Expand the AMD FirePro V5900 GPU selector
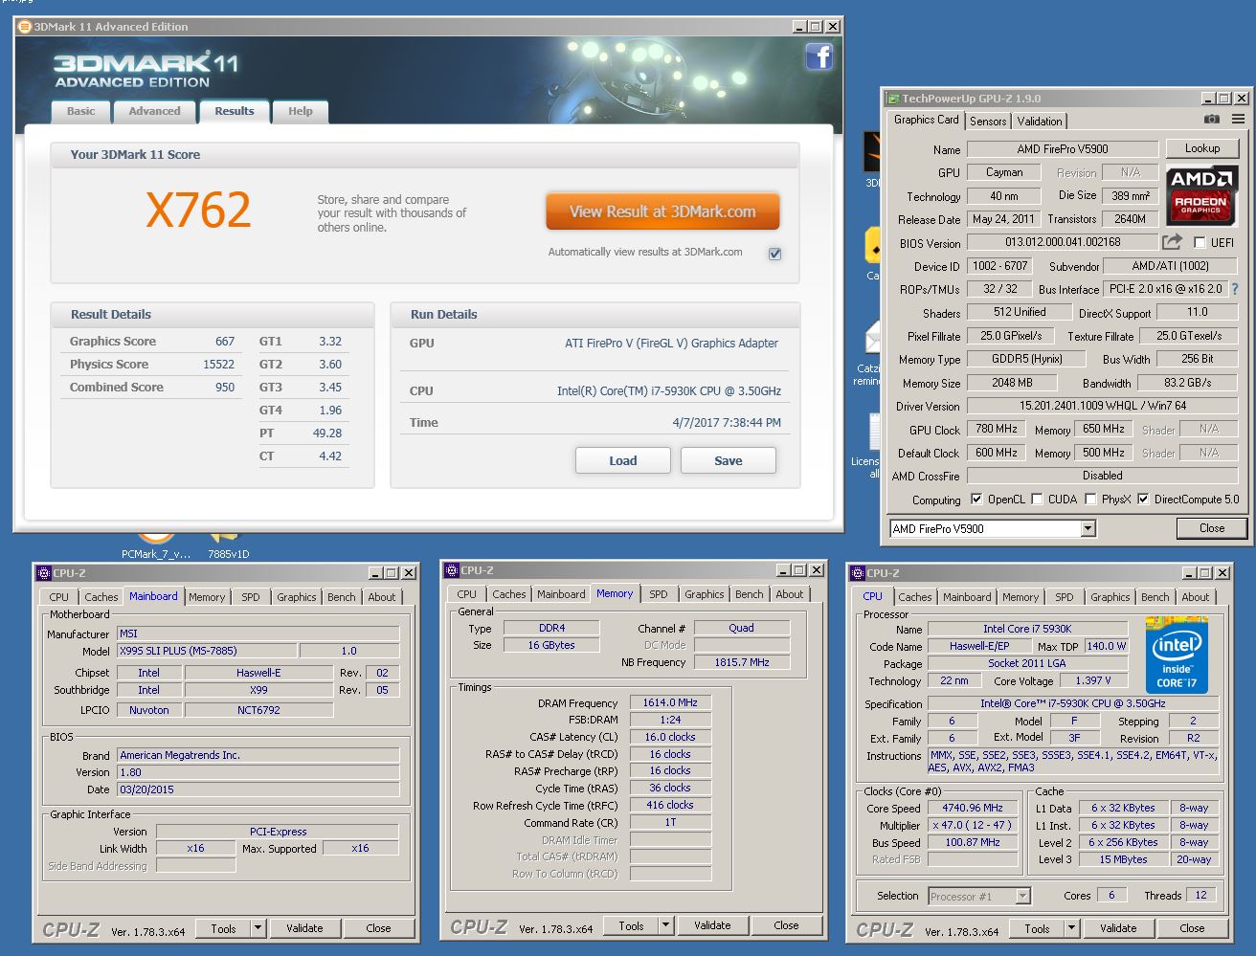This screenshot has height=956, width=1256. pyautogui.click(x=1088, y=528)
